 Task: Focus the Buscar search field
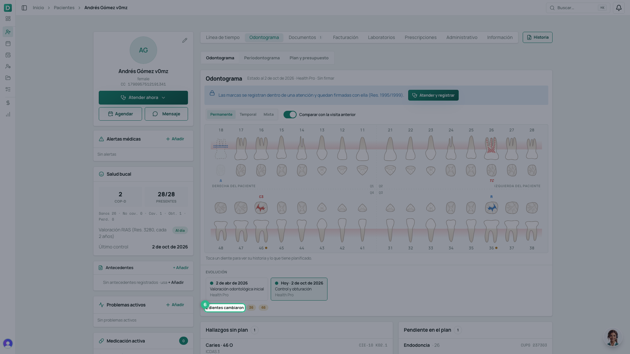pos(578,8)
